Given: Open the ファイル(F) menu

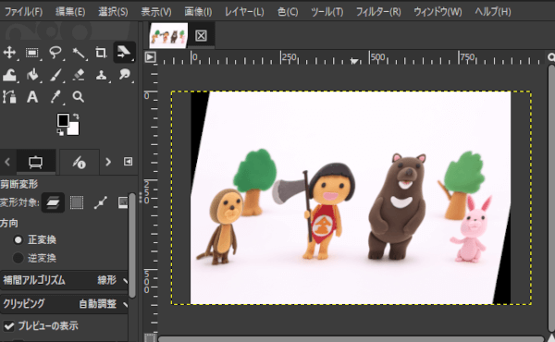Looking at the screenshot, I should (23, 12).
